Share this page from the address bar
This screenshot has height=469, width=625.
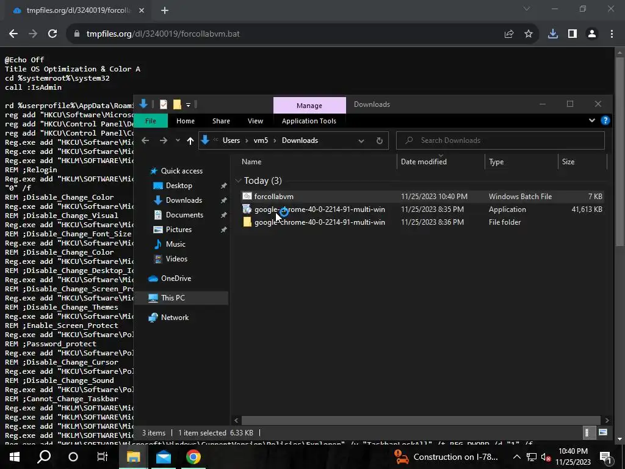pos(509,34)
